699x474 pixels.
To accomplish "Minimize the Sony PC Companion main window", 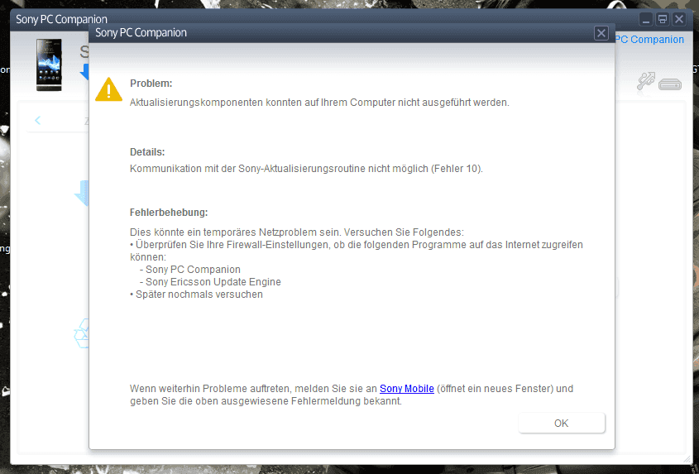I will point(646,19).
